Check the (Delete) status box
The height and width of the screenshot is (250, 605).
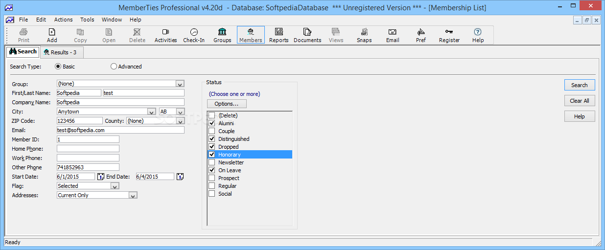[212, 115]
